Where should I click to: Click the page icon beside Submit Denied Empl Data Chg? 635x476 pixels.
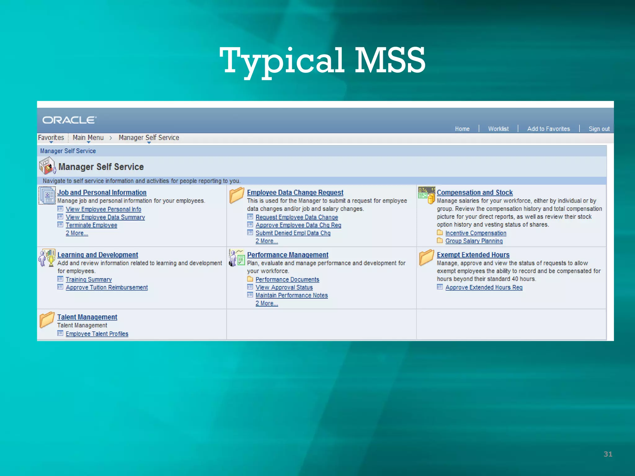(250, 232)
